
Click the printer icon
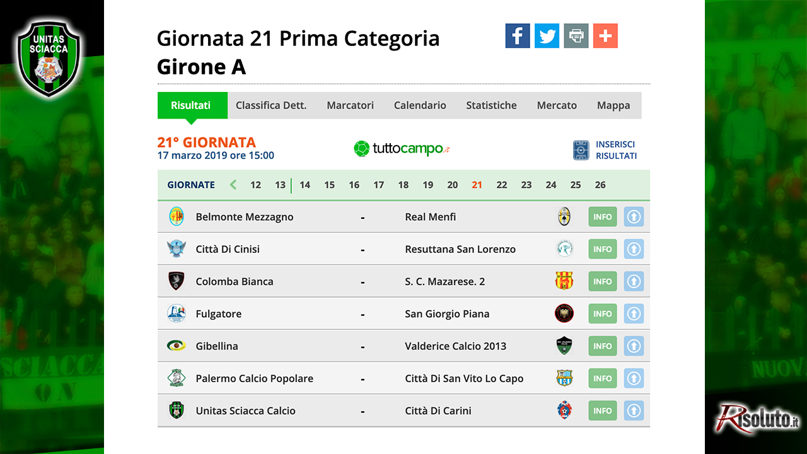point(576,36)
